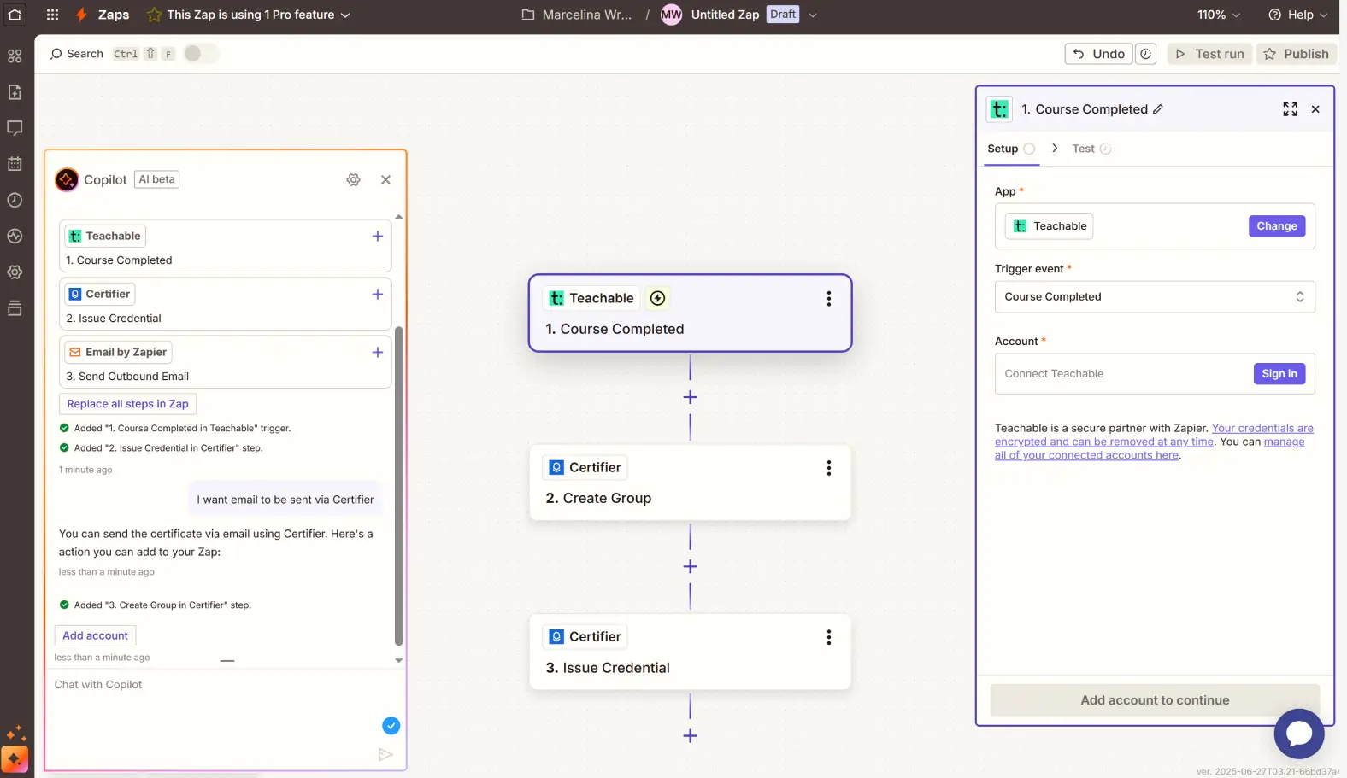Open the Trigger event Course Completed dropdown
This screenshot has width=1347, height=778.
(x=1155, y=296)
